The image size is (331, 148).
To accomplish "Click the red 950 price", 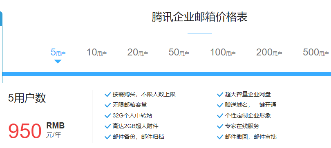I will coord(25,131).
